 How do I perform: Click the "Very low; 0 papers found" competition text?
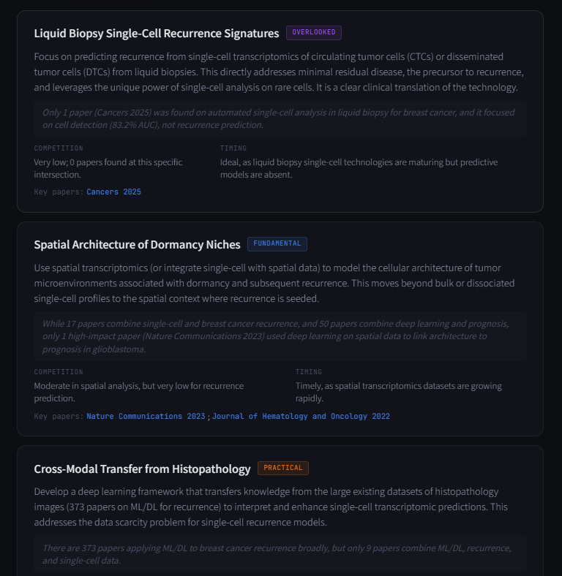pos(108,168)
